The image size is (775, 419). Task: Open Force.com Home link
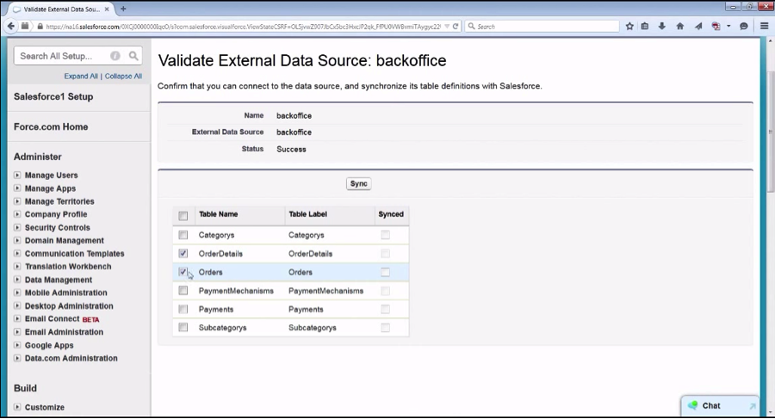point(51,126)
